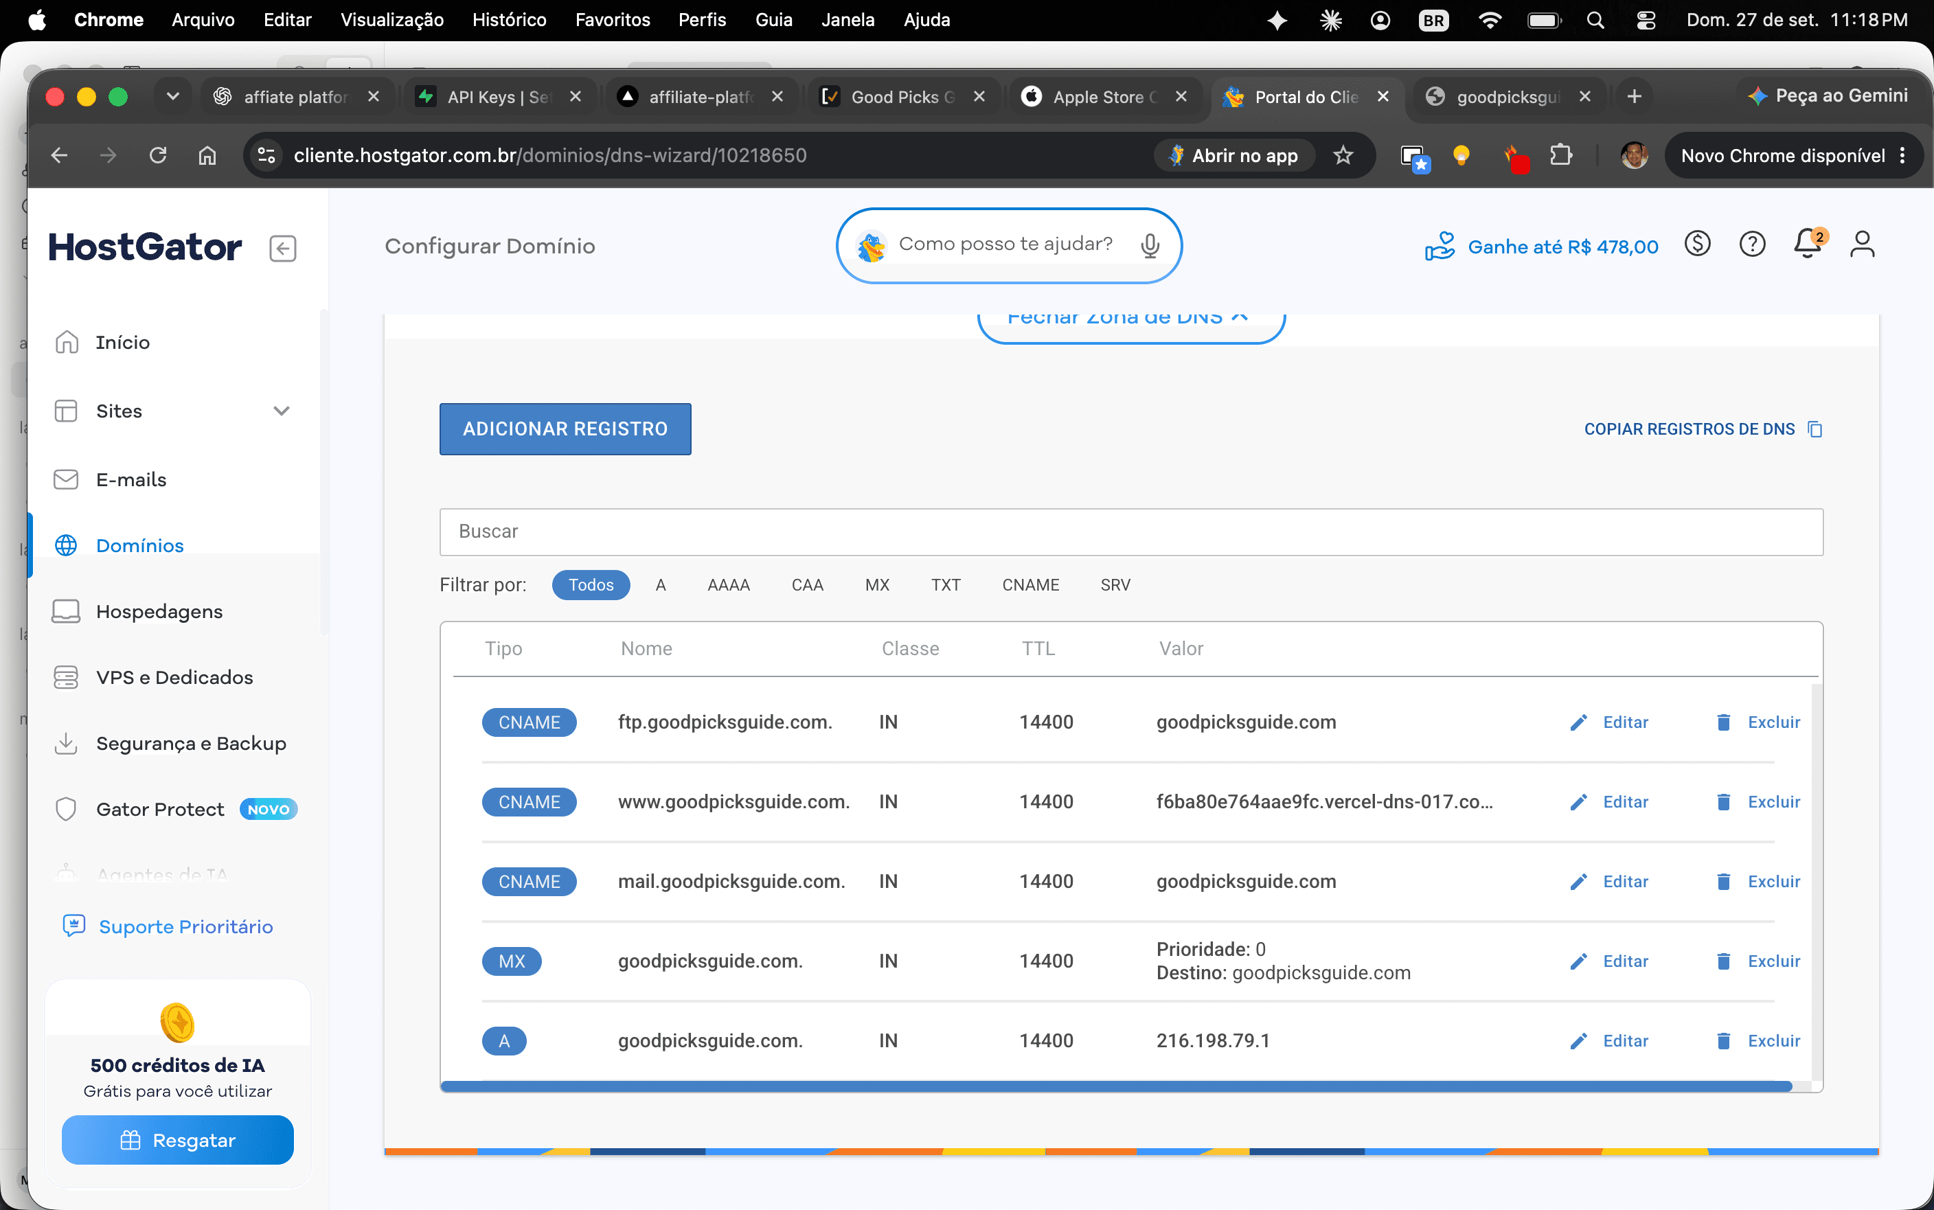1934x1210 pixels.
Task: Open the Histórico menu in the menu bar
Action: pos(509,20)
